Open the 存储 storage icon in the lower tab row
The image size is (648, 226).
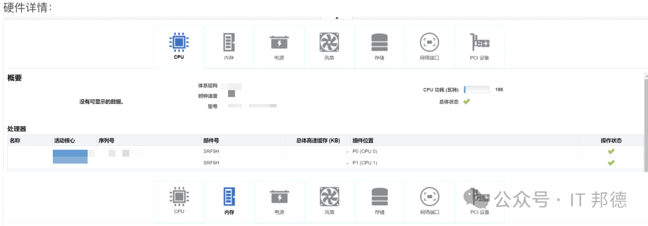pos(380,196)
